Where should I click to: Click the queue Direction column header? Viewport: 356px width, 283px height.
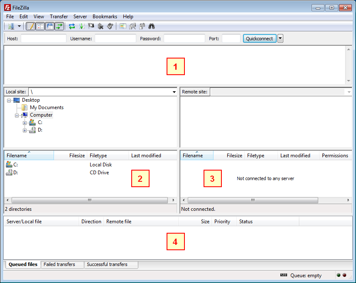[91, 222]
